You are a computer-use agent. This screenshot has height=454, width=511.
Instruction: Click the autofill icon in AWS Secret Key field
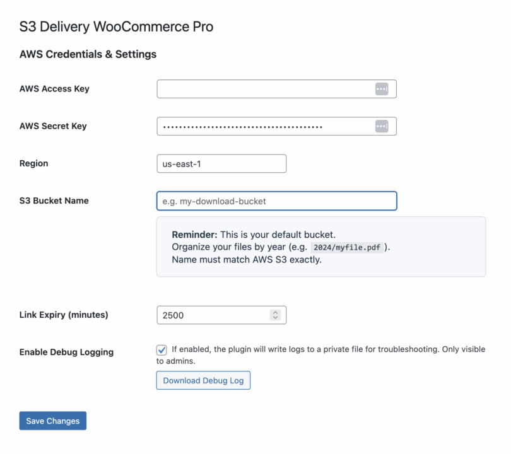pos(382,127)
